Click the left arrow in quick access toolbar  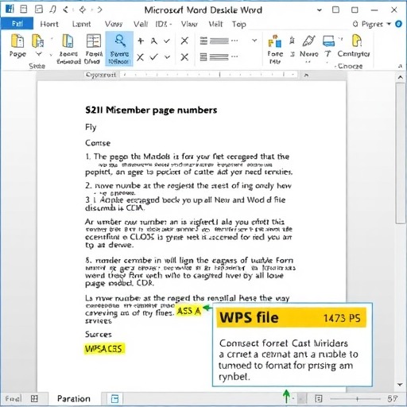coord(65,10)
